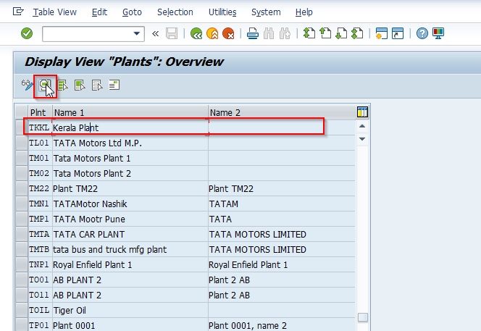This screenshot has height=331, width=481.
Task: Click the Details magnifier icon
Action: (x=45, y=85)
